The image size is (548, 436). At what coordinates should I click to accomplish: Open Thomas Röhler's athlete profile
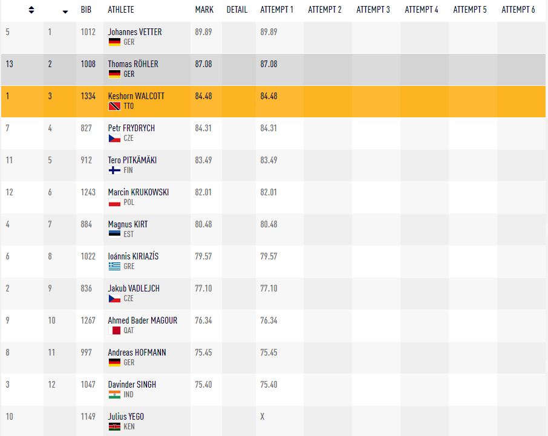(x=133, y=64)
